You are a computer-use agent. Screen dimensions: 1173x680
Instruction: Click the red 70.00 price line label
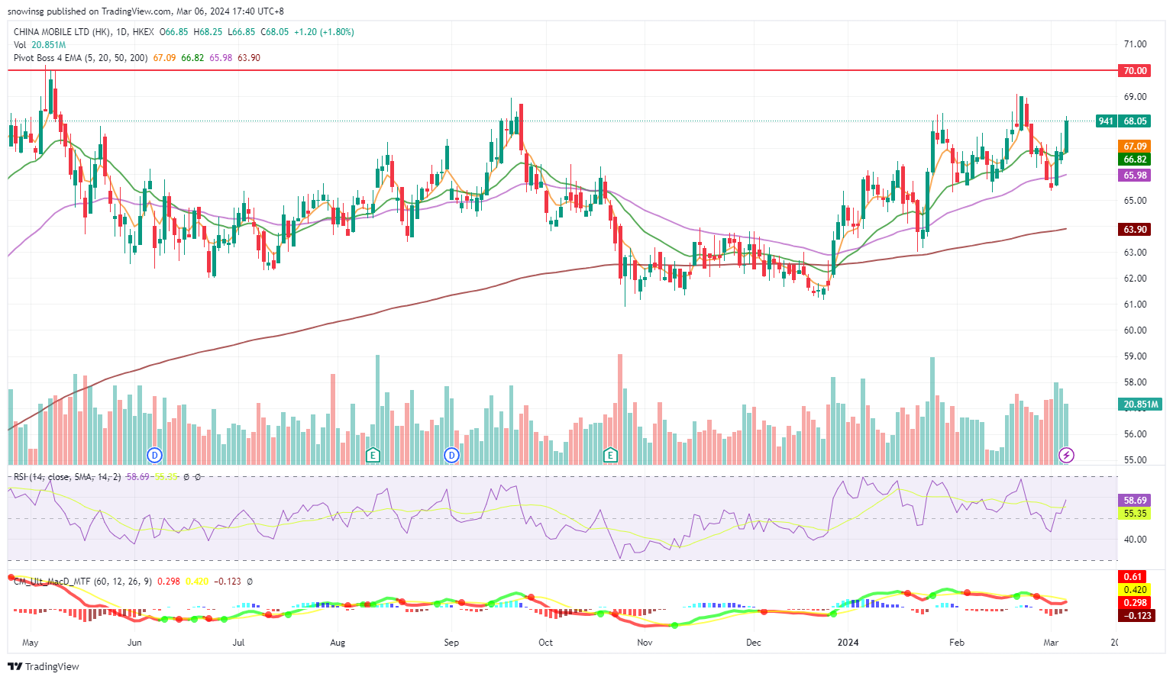point(1135,70)
